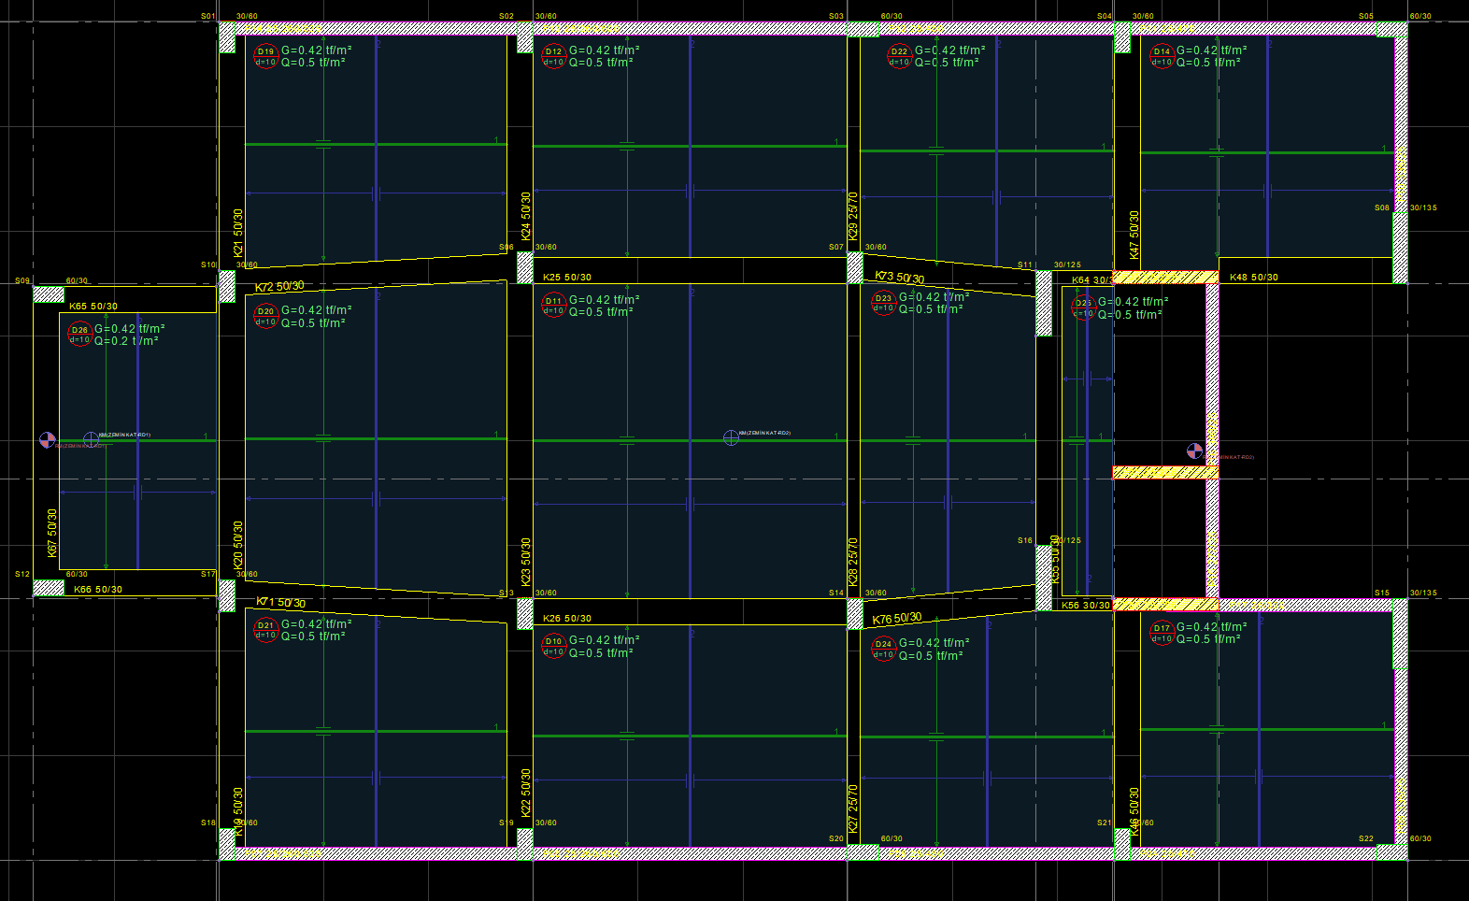Click column label S18
The width and height of the screenshot is (1469, 901).
coord(207,823)
